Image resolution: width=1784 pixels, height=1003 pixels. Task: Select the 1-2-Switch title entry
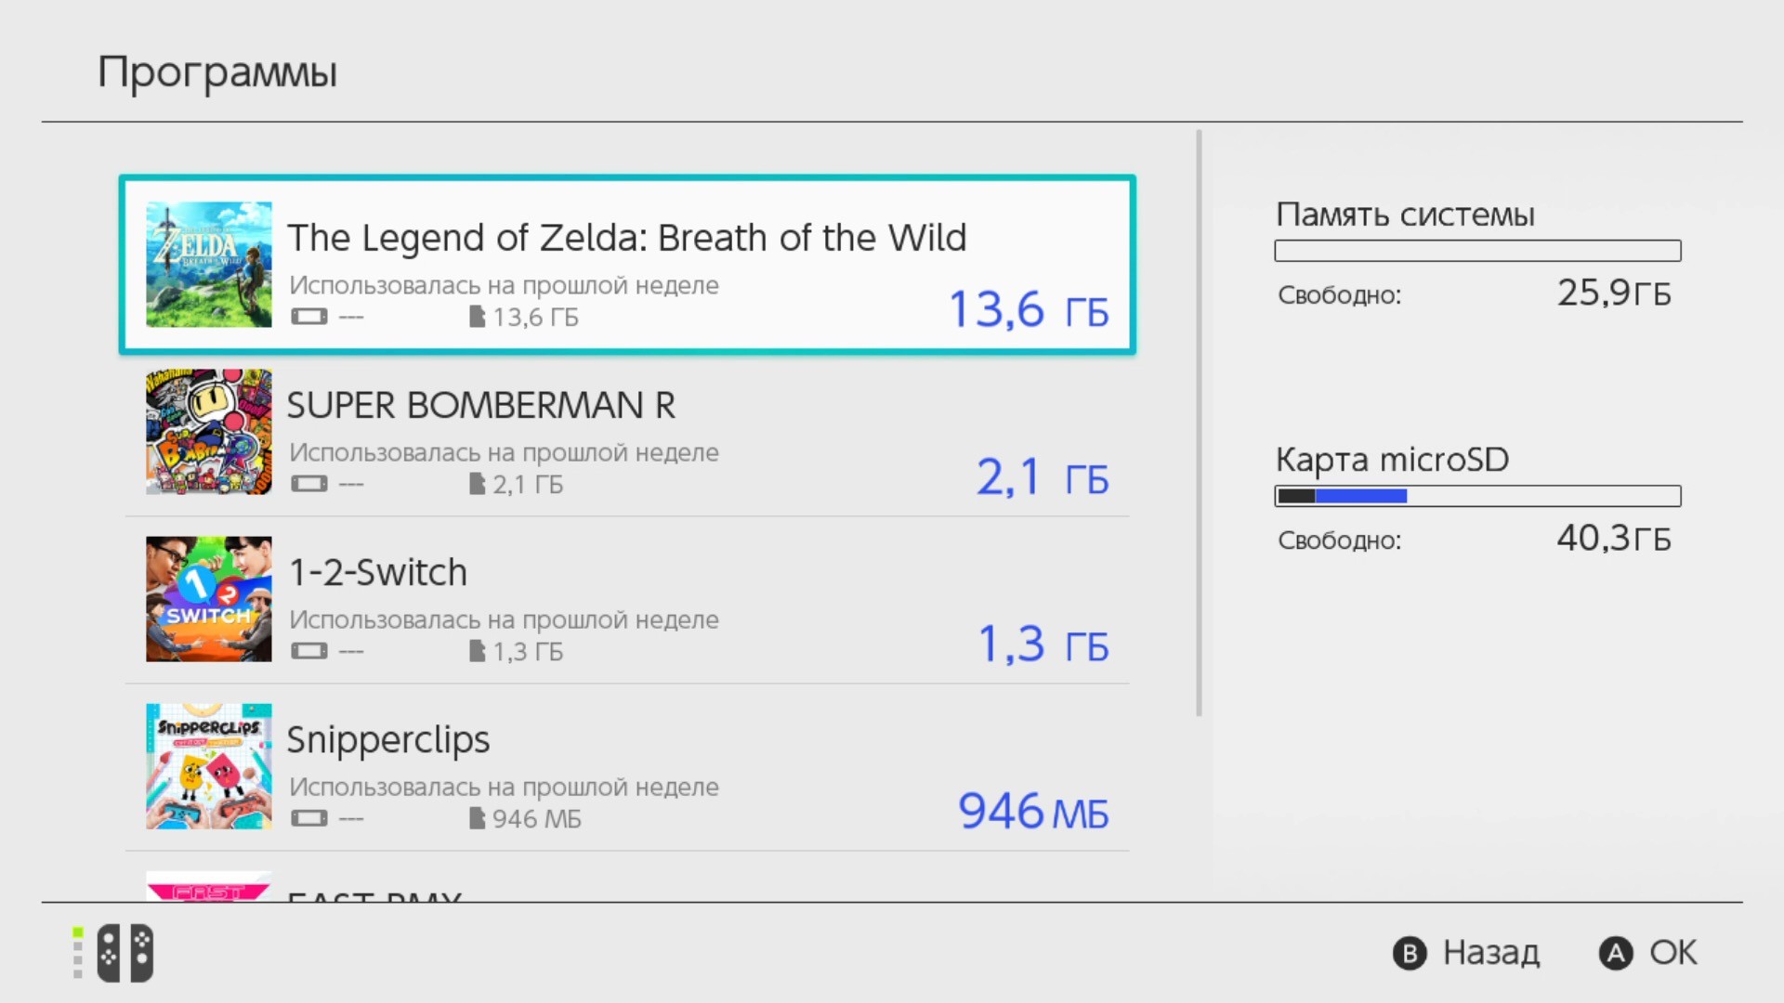point(377,573)
